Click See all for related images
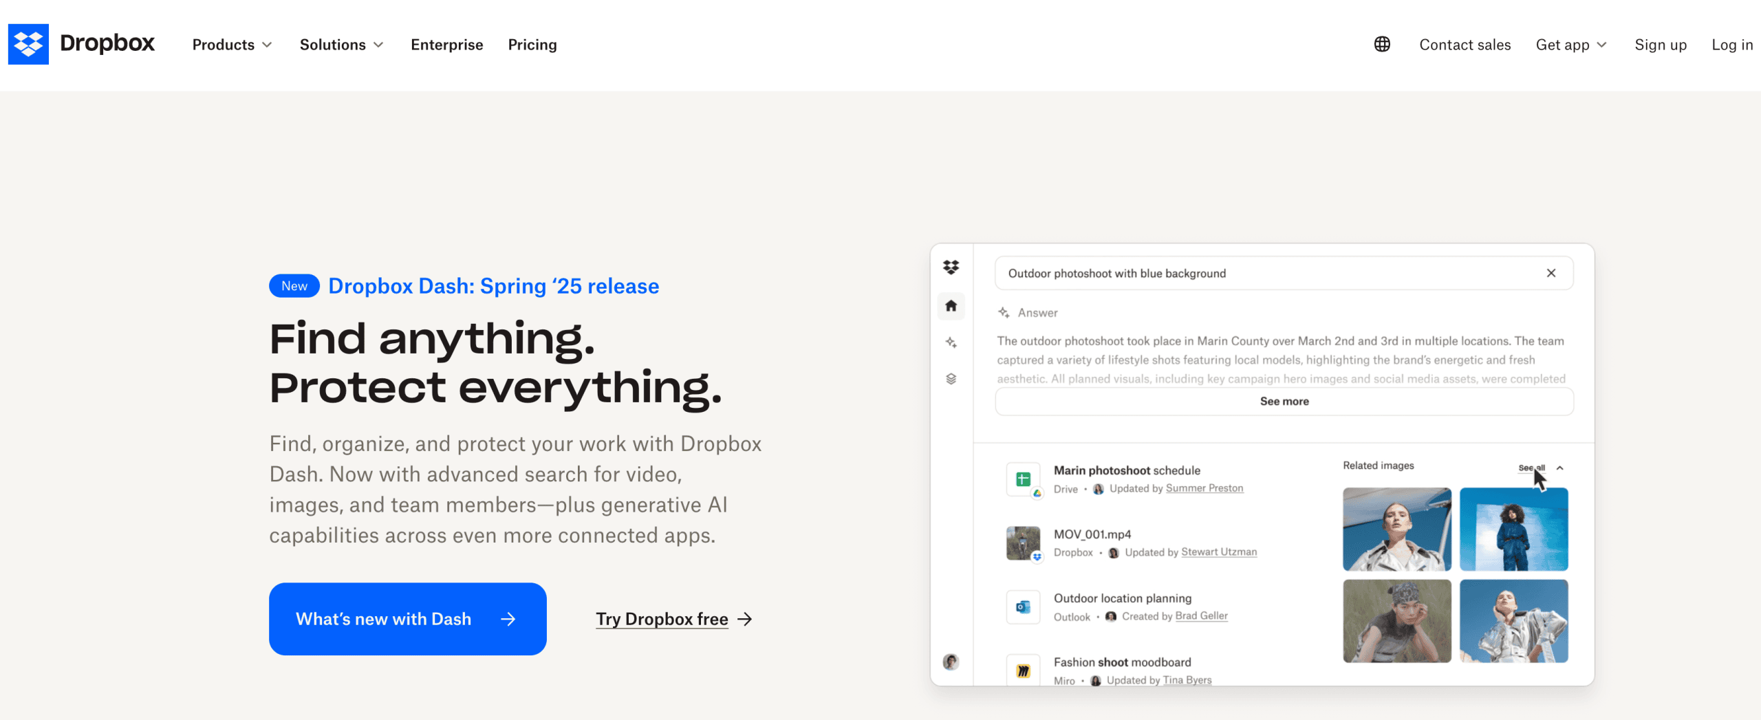The image size is (1761, 720). click(1531, 468)
